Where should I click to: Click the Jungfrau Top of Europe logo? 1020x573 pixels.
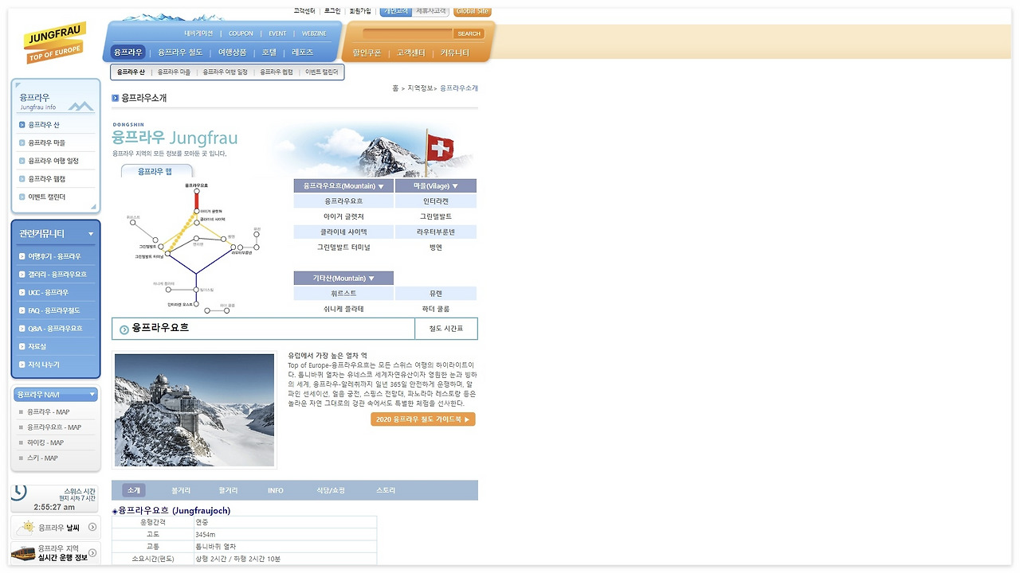pos(55,43)
